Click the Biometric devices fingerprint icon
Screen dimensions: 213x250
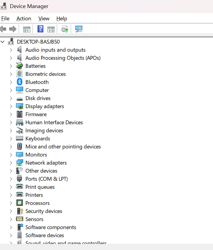[x=19, y=74]
